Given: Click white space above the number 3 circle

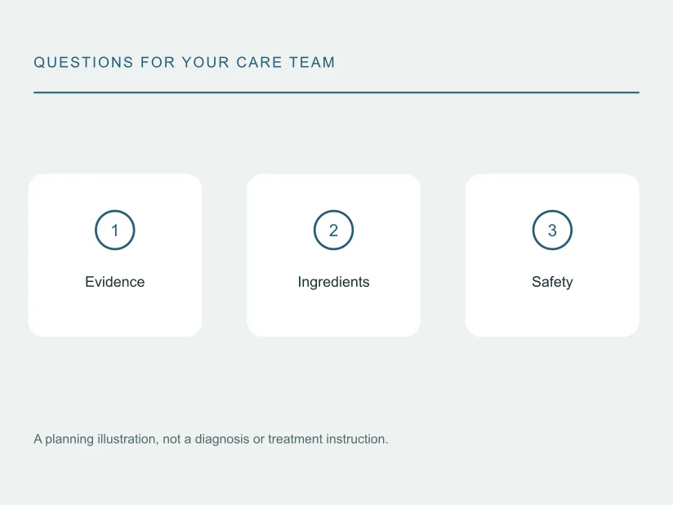Looking at the screenshot, I should coord(552,191).
